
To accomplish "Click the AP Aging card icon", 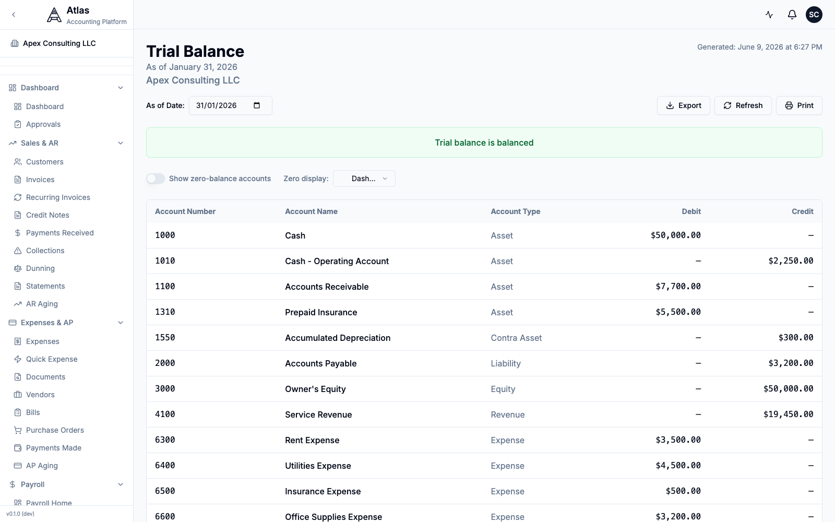I will (18, 466).
